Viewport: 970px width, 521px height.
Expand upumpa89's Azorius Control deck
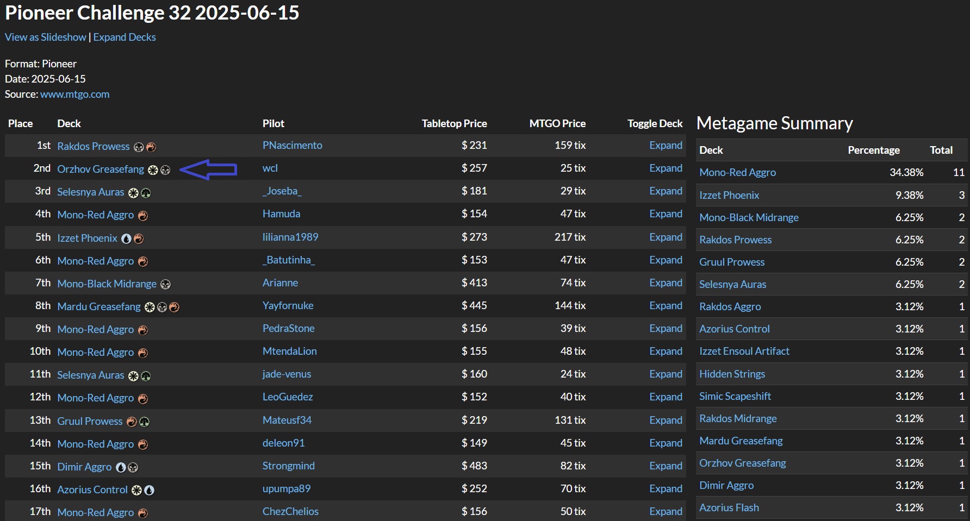666,488
